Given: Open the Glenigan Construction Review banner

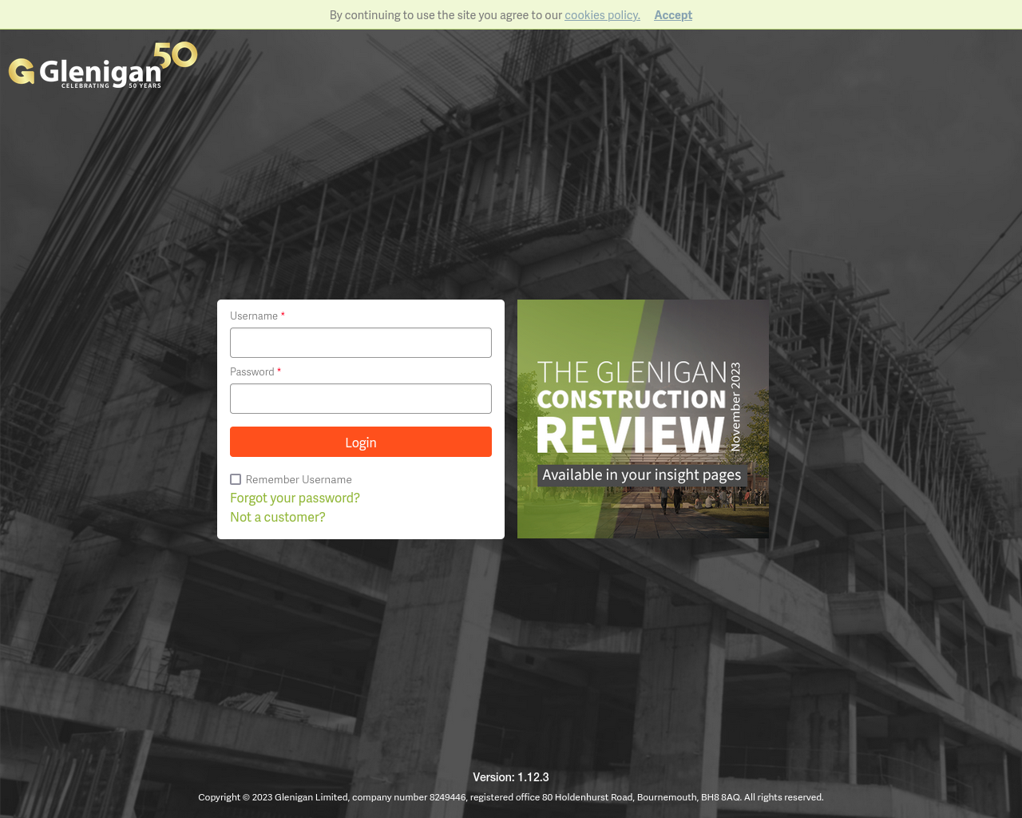Looking at the screenshot, I should point(644,419).
